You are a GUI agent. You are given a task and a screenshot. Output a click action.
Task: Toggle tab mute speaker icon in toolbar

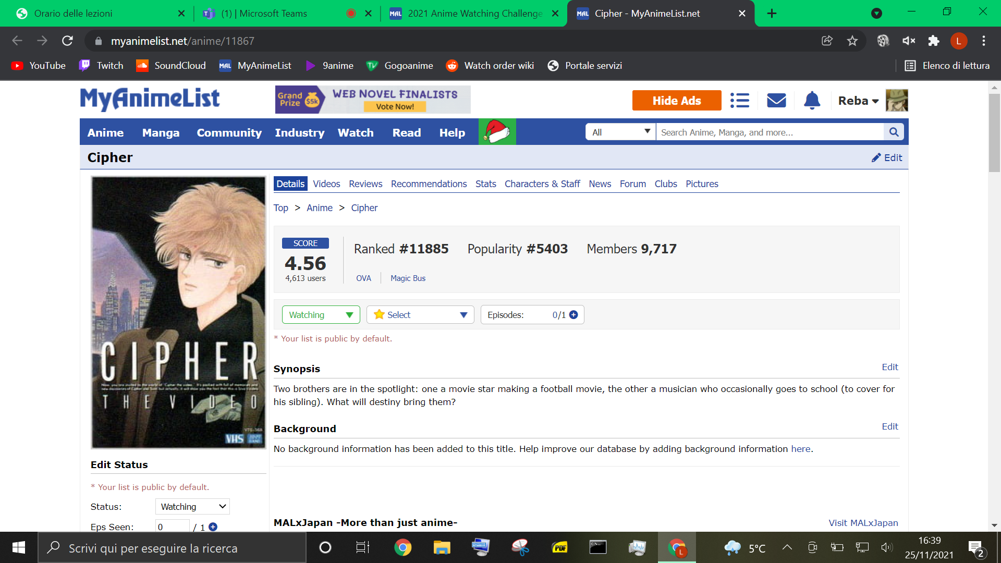pyautogui.click(x=909, y=41)
